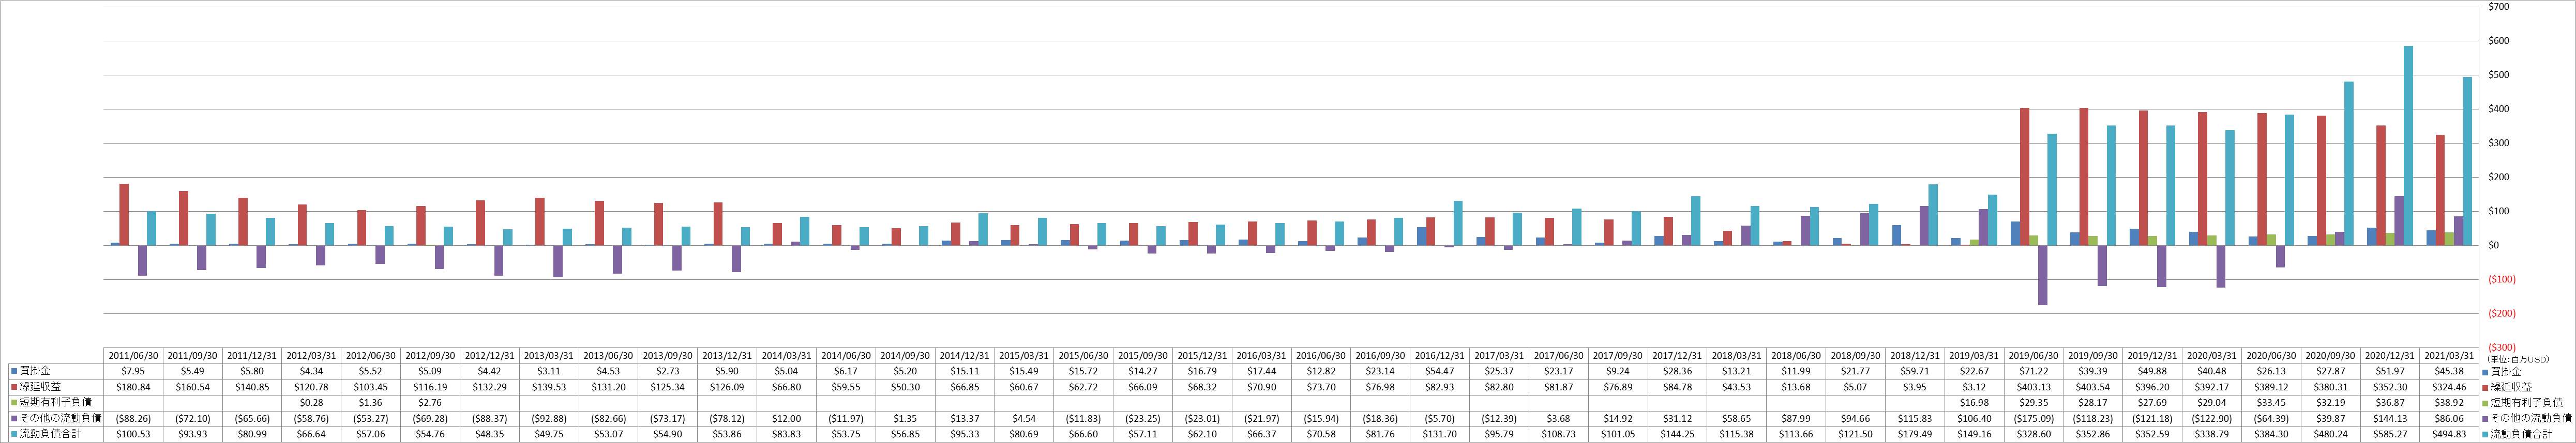
Task: Click the $144.25 total cell
Action: (x=1678, y=434)
